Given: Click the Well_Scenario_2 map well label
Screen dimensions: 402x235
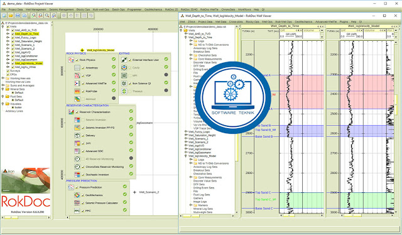Looking at the screenshot, I should pyautogui.click(x=149, y=192).
